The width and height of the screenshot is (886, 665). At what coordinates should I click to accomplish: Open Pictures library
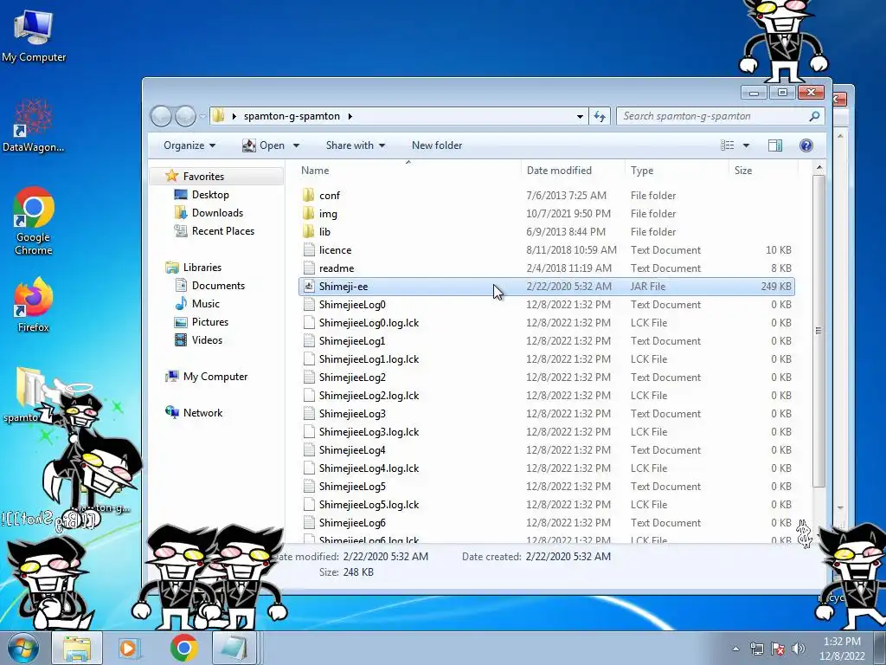pyautogui.click(x=209, y=322)
